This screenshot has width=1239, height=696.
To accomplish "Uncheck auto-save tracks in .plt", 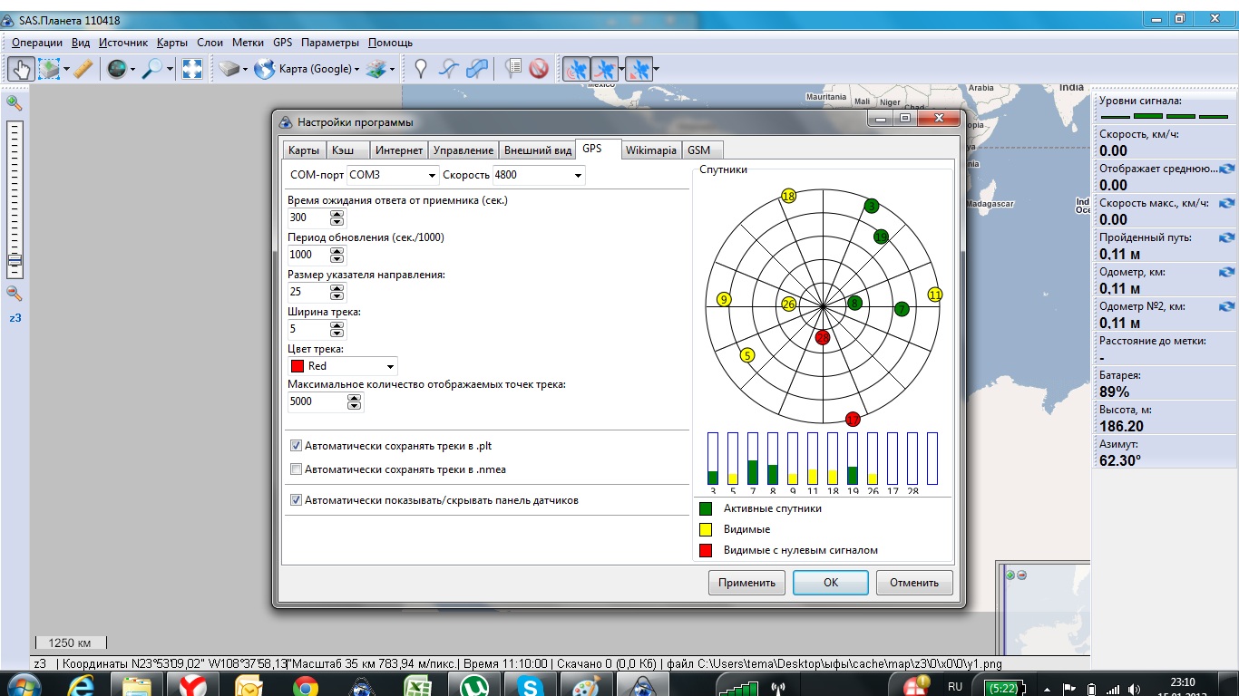I will (x=296, y=446).
